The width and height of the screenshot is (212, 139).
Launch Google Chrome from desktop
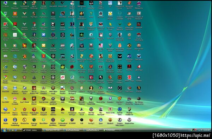point(5,79)
